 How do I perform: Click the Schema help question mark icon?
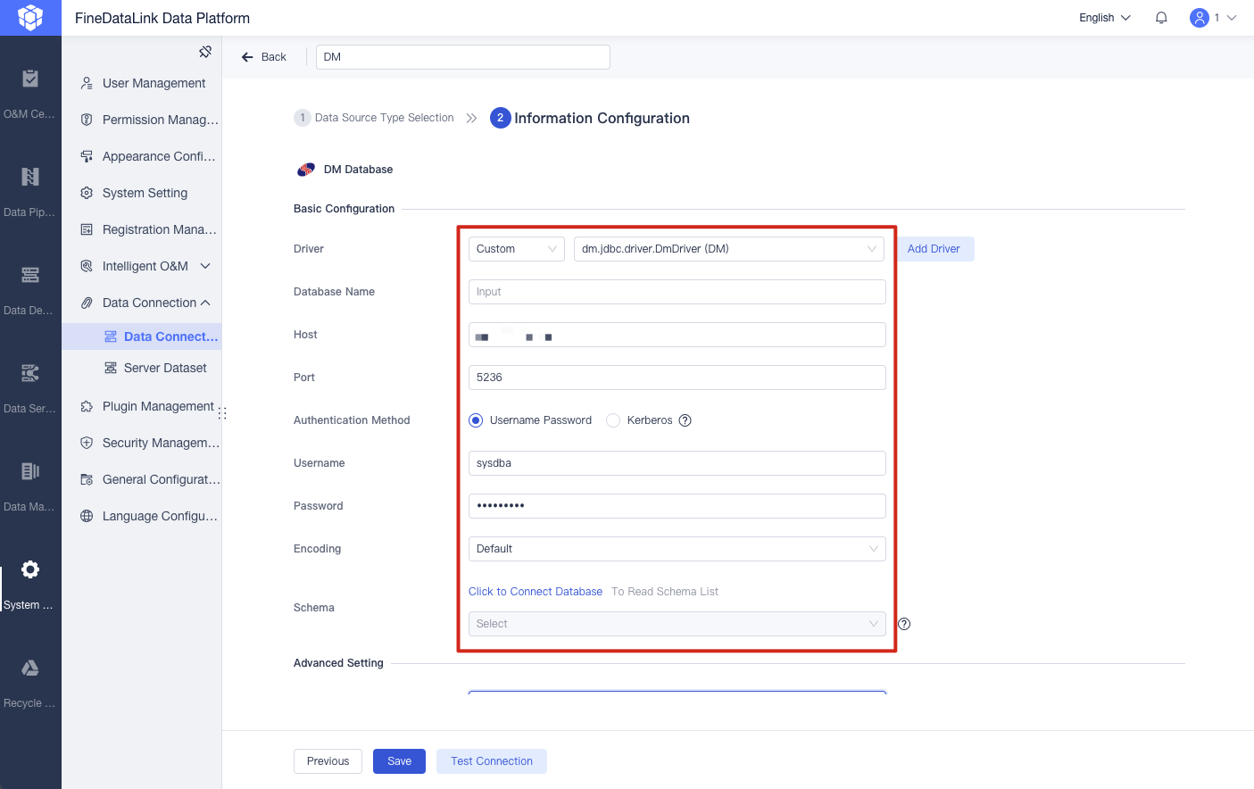904,624
